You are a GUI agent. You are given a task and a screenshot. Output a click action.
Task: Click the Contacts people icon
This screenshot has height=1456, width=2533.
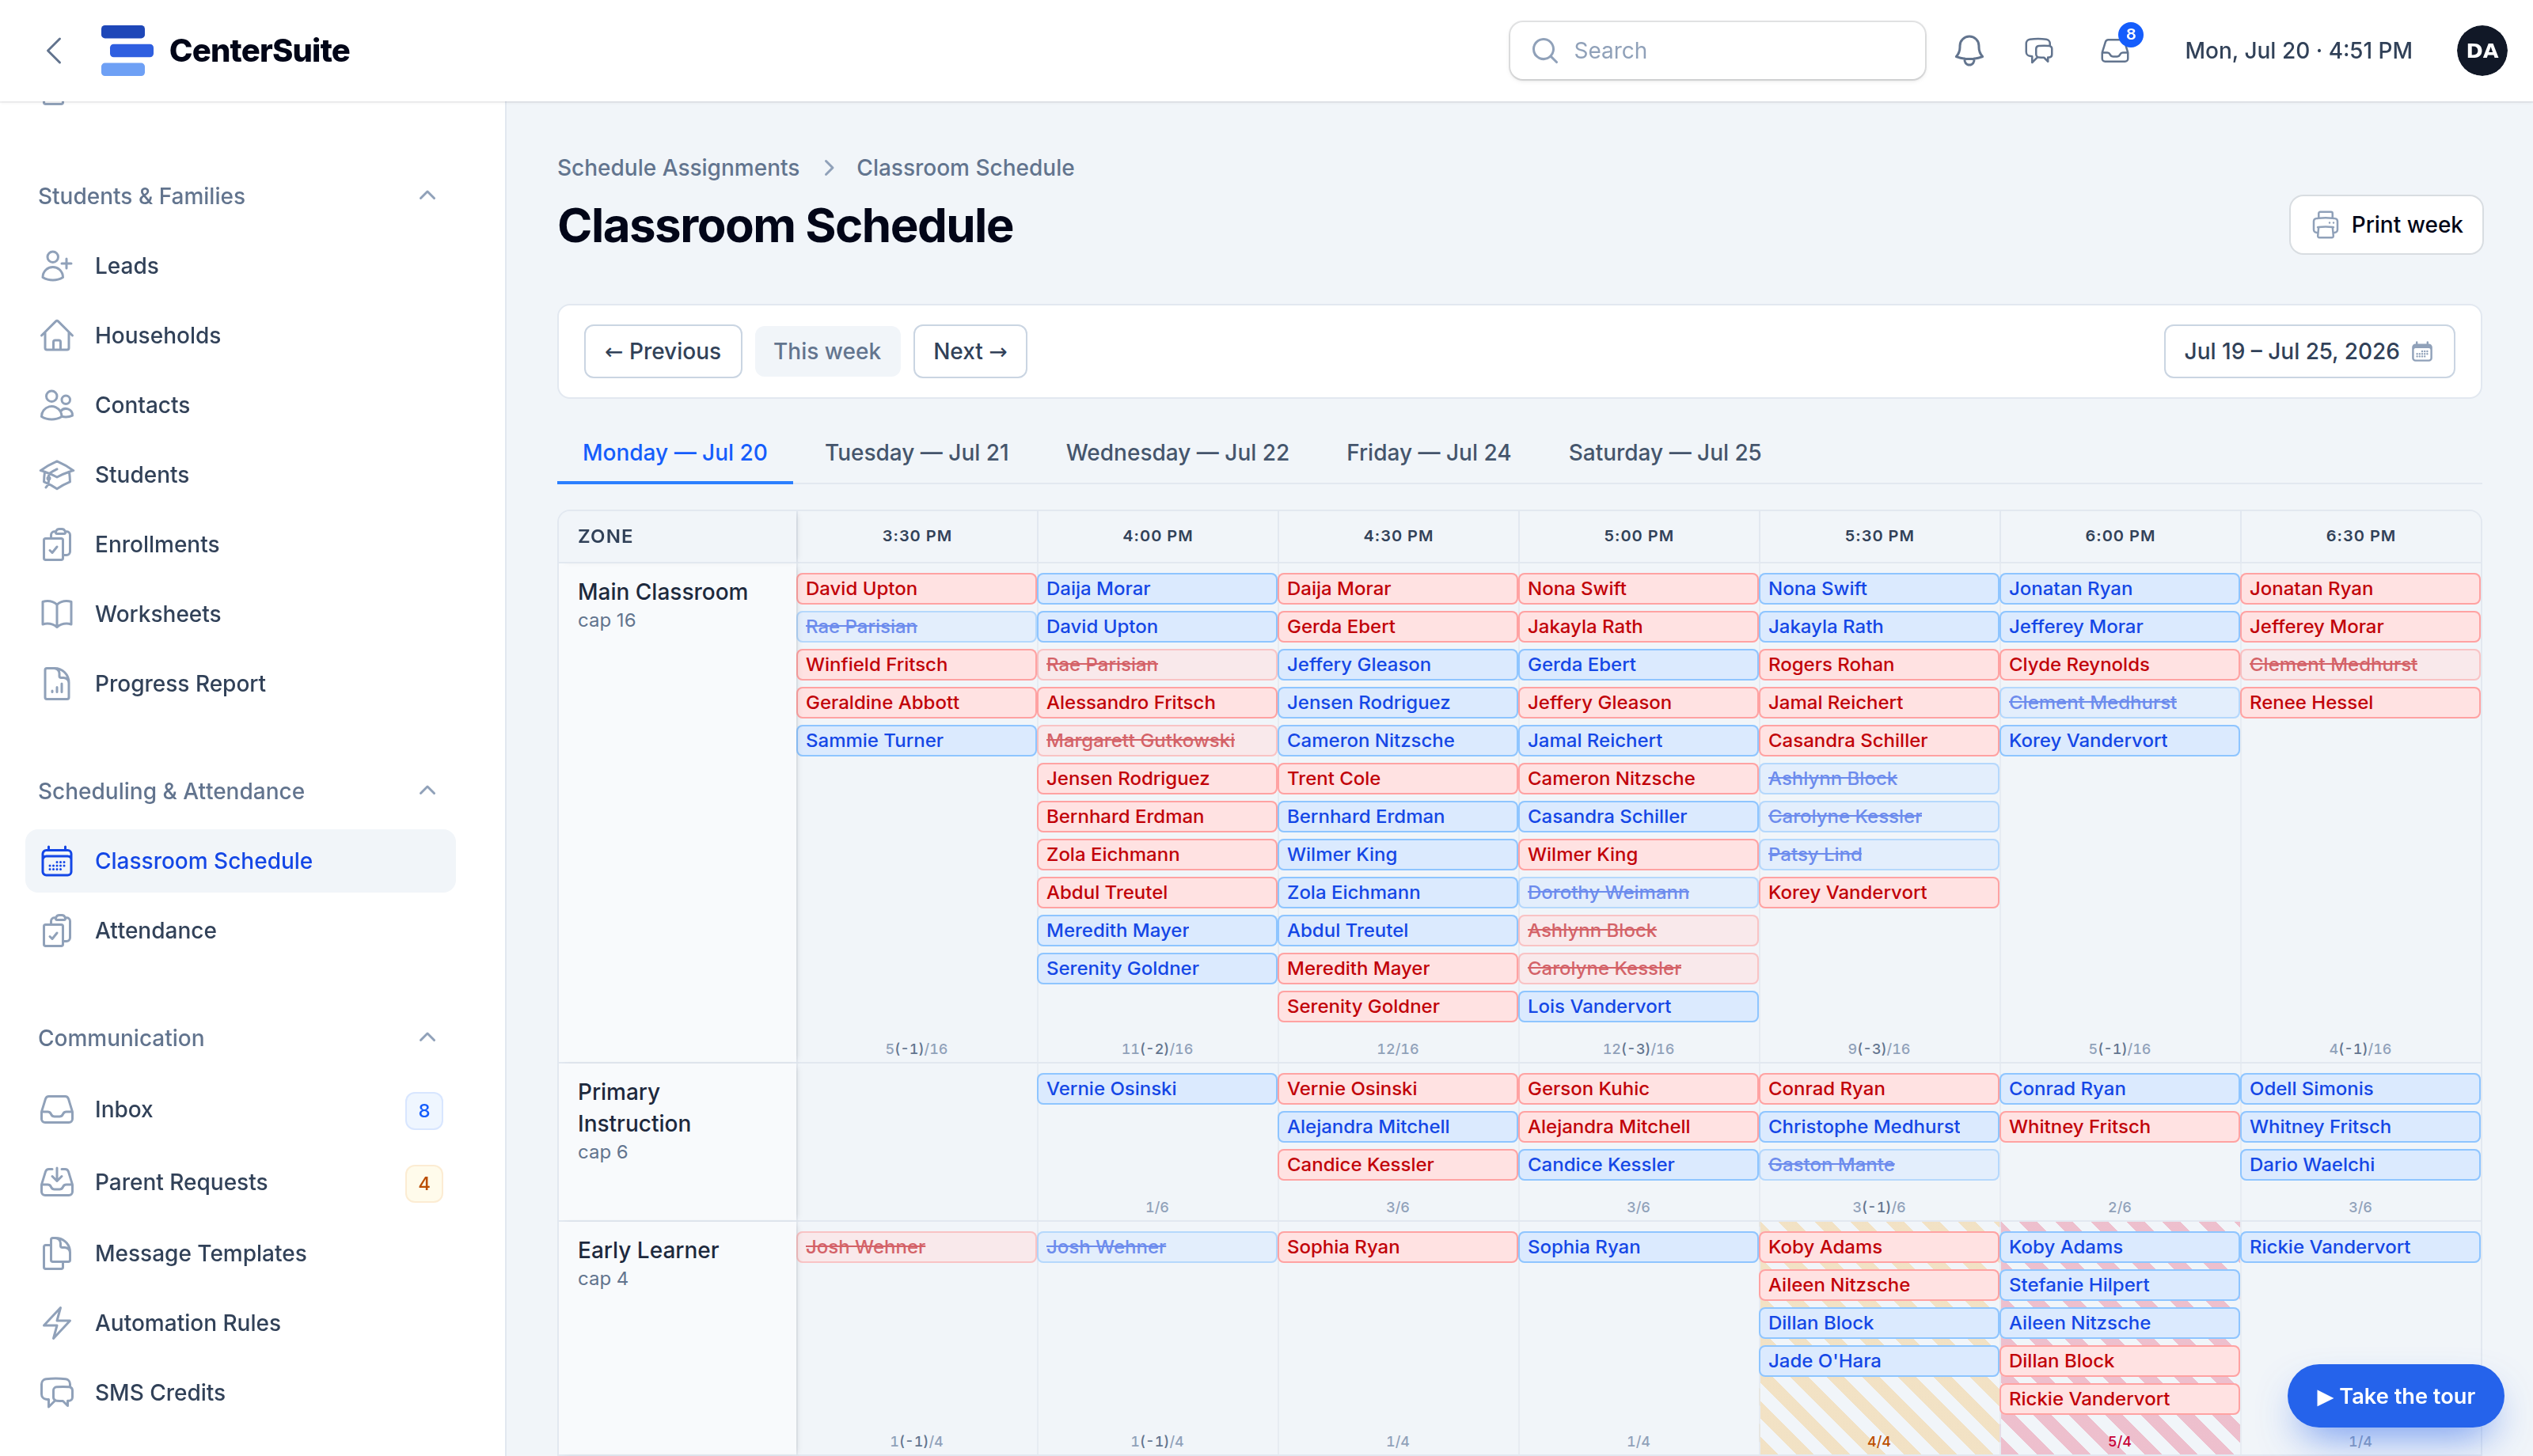(57, 405)
